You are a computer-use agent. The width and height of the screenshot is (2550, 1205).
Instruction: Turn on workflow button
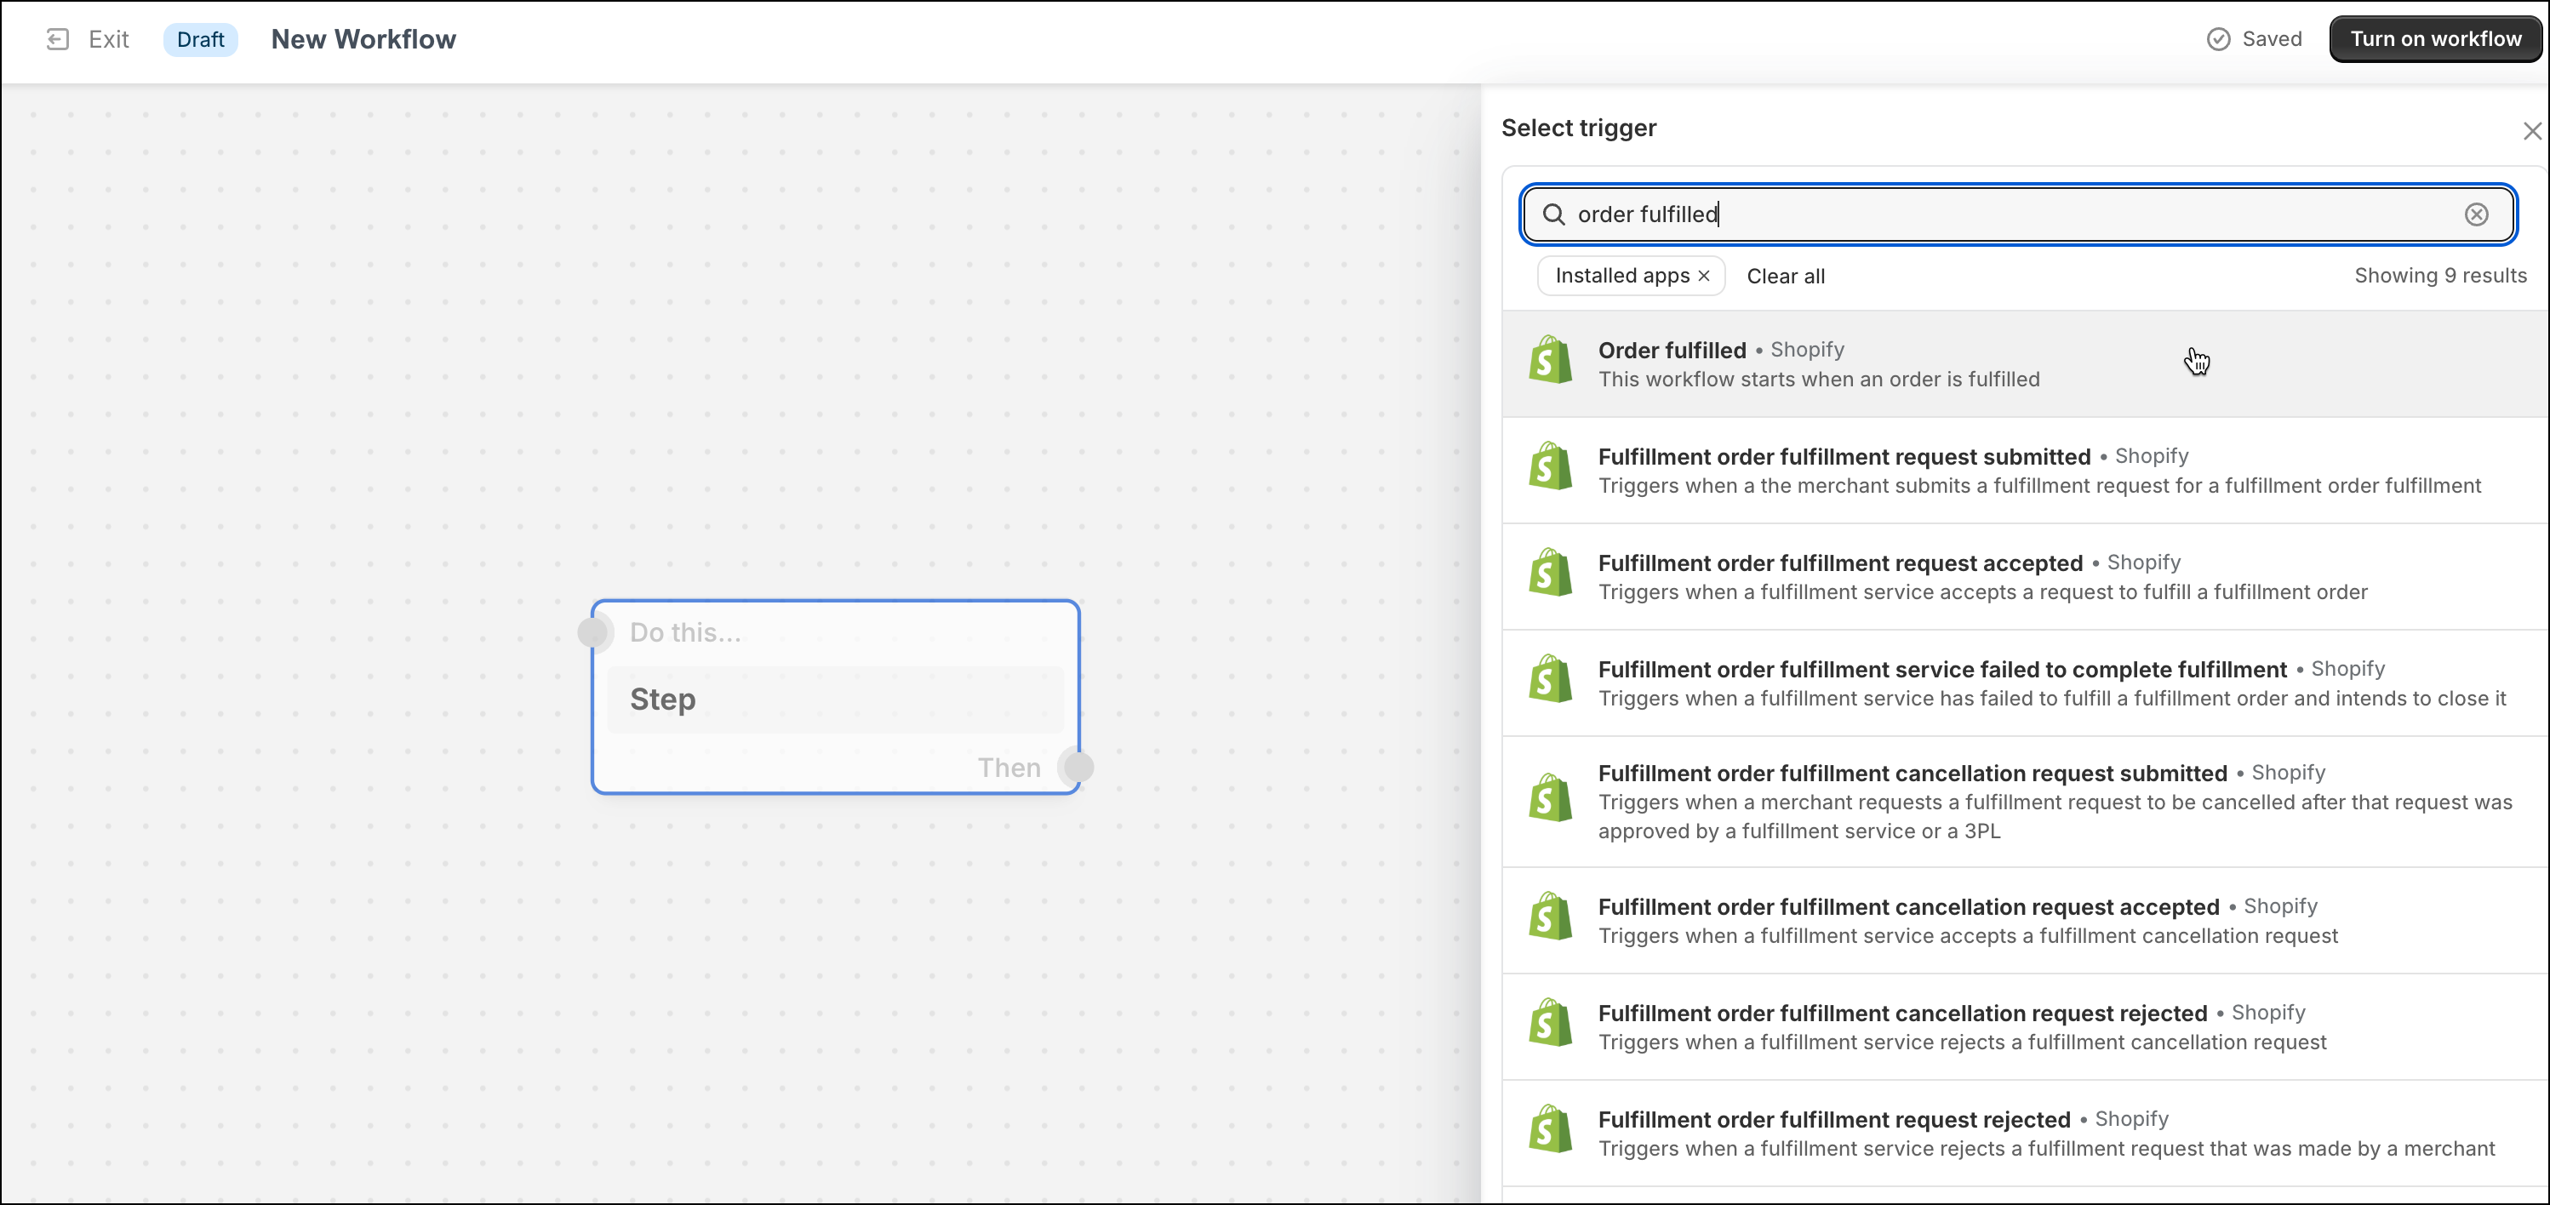pyautogui.click(x=2435, y=40)
